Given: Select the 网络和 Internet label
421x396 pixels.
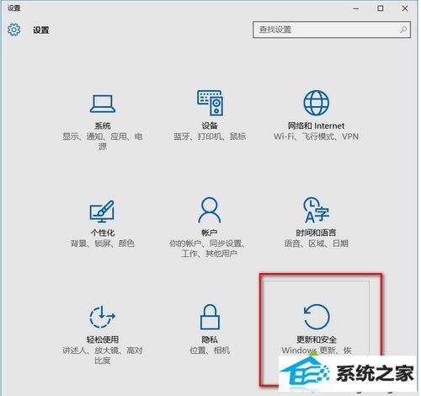Looking at the screenshot, I should coord(316,126).
